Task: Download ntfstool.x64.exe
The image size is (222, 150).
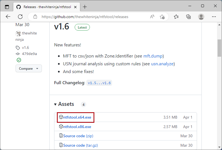Action: pos(77,117)
